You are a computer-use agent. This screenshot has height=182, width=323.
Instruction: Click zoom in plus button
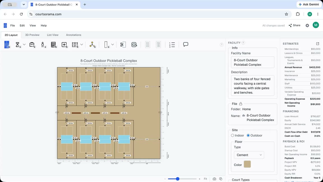199,179
